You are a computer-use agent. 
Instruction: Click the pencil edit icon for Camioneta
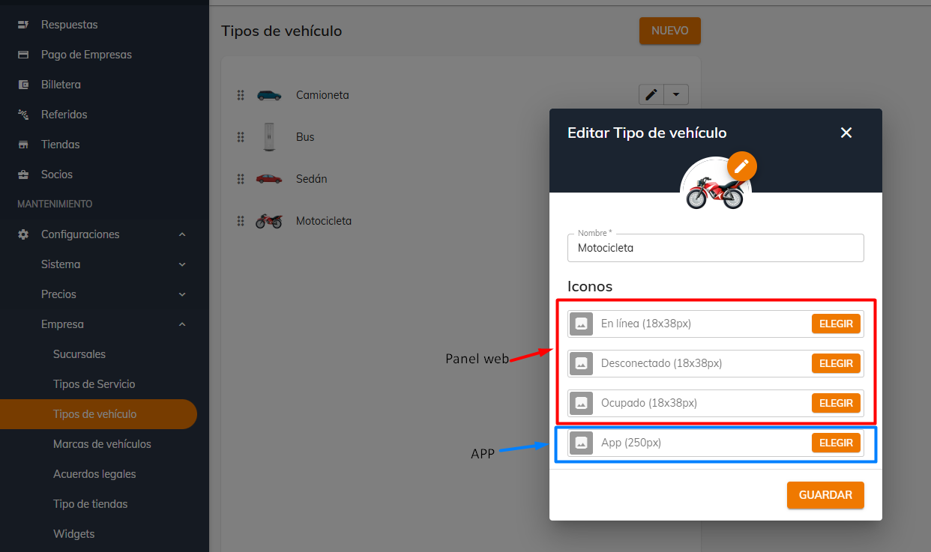click(651, 94)
